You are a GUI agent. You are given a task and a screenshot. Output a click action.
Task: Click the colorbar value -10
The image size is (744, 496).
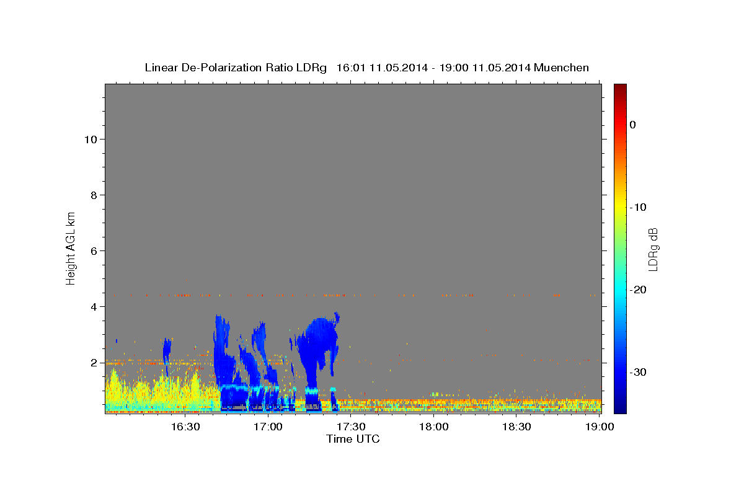click(637, 207)
